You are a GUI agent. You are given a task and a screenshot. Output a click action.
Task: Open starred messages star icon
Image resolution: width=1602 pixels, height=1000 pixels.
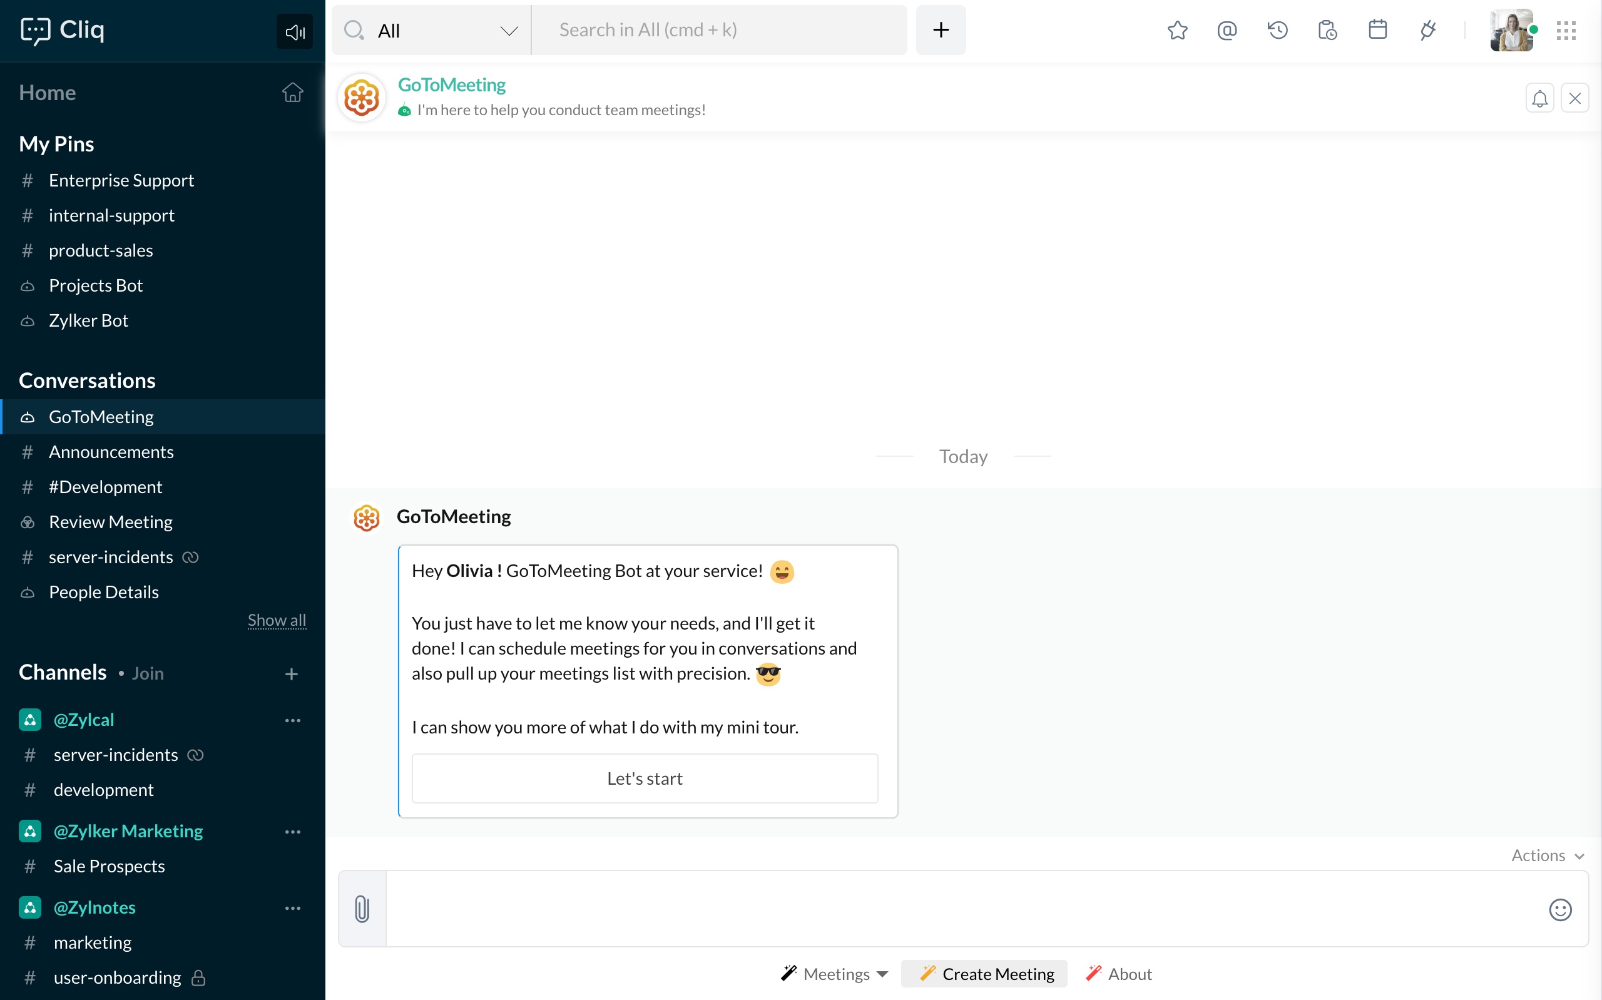(x=1178, y=31)
